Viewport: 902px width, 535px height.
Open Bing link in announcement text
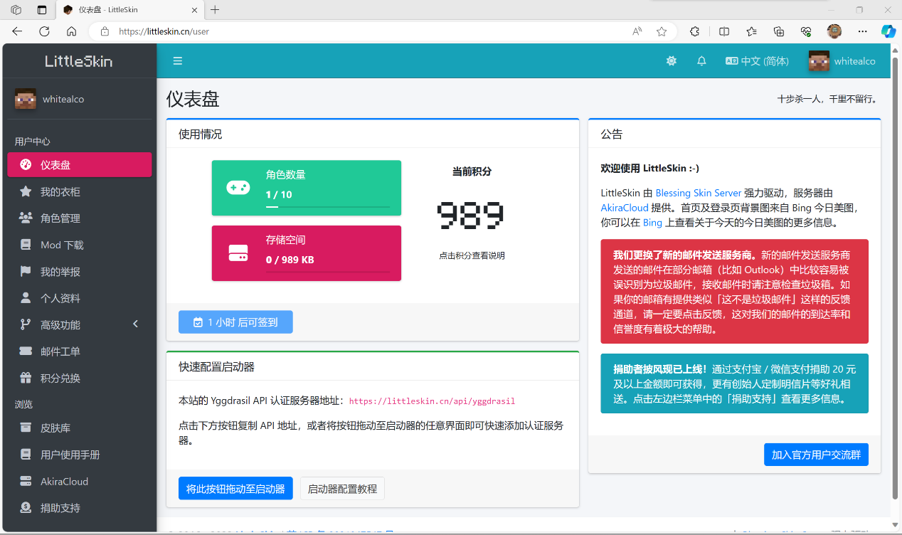coord(652,223)
